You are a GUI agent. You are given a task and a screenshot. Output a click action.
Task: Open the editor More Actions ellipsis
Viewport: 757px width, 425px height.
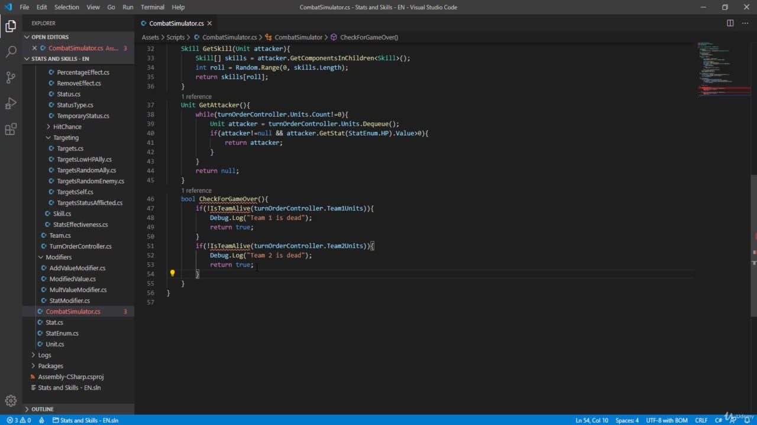point(745,23)
